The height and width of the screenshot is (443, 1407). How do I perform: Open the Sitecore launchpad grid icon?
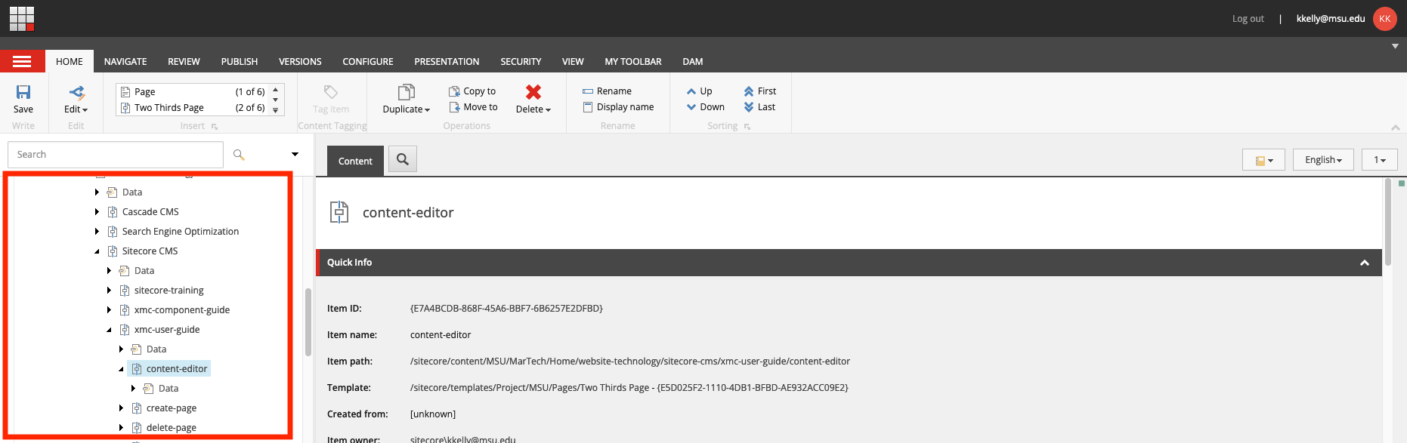coord(22,18)
